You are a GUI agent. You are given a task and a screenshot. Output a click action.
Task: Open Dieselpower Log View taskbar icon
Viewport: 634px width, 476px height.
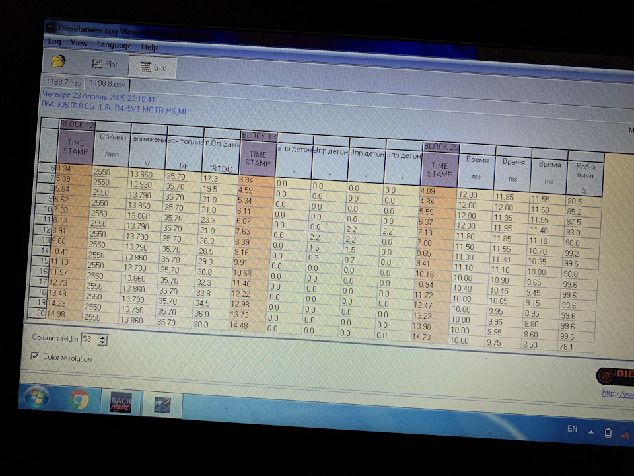pyautogui.click(x=162, y=405)
